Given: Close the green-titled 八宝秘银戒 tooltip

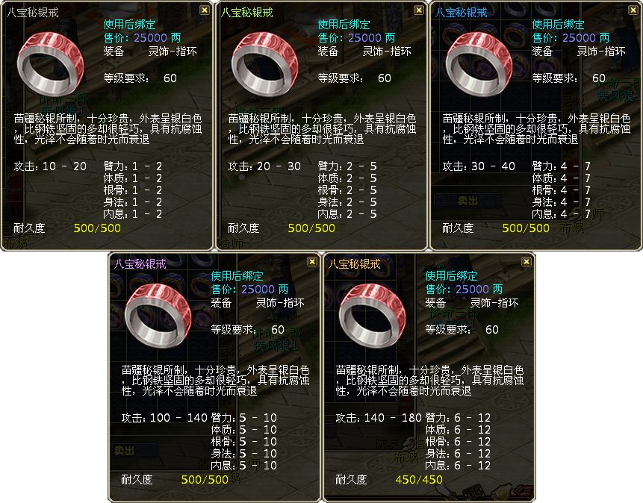Looking at the screenshot, I should click(x=419, y=10).
